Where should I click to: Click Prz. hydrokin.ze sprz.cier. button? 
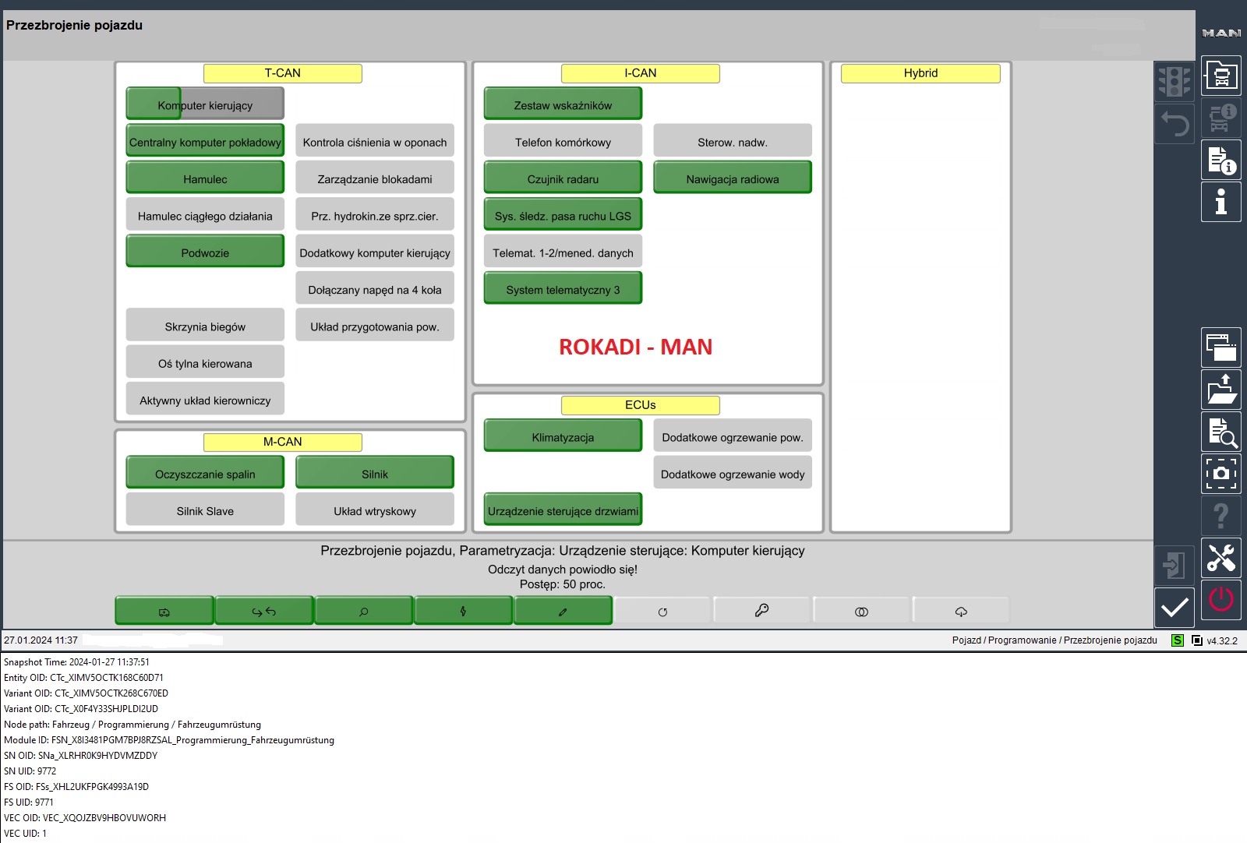(375, 215)
